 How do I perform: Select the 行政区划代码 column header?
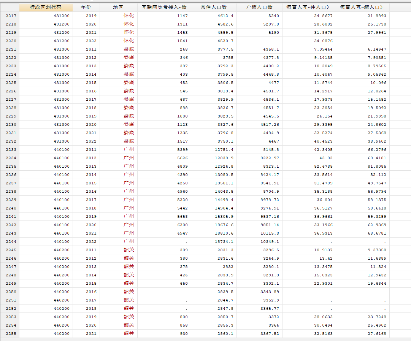46,7
